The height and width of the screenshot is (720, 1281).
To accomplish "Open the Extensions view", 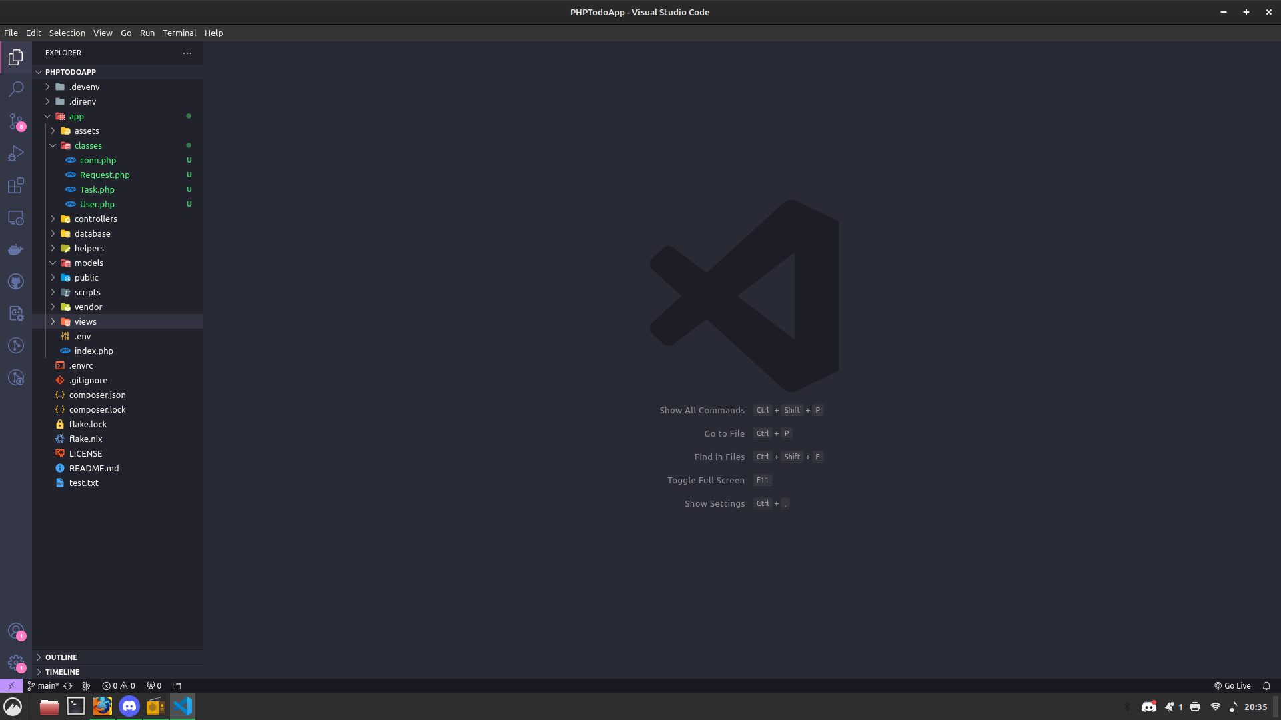I will 16,185.
